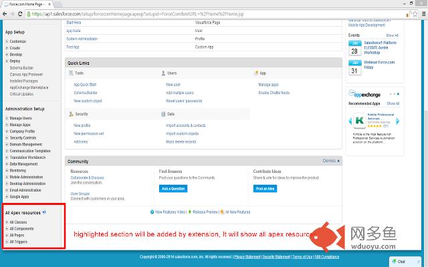Expand the Develop tree node
This screenshot has height=267, width=428.
(7, 55)
